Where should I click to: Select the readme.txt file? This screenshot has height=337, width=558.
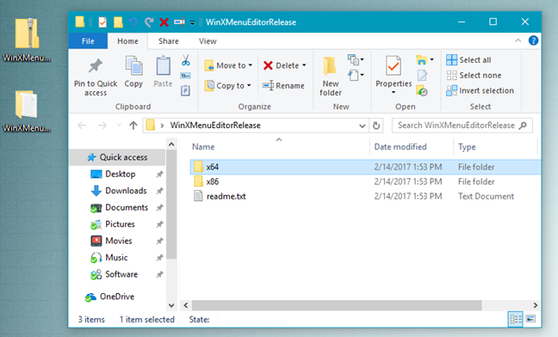pyautogui.click(x=365, y=196)
